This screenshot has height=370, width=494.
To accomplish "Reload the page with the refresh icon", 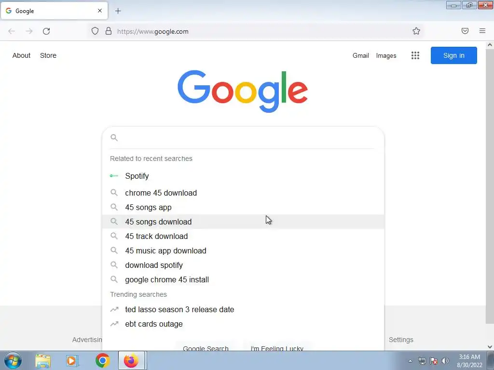I will coord(46,31).
